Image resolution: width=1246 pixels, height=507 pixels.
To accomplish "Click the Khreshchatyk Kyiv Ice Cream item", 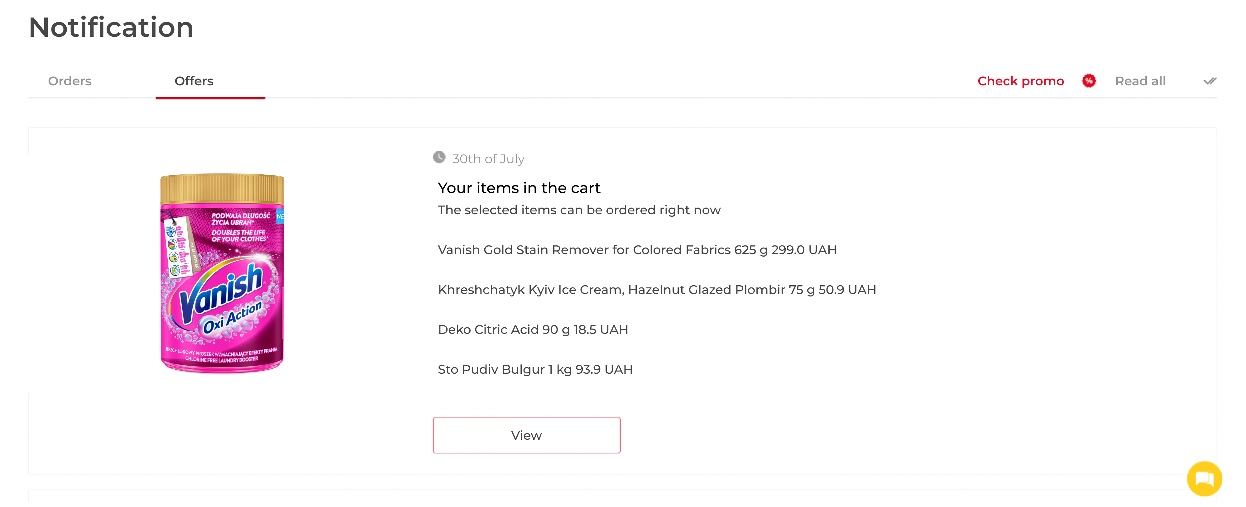I will [656, 290].
